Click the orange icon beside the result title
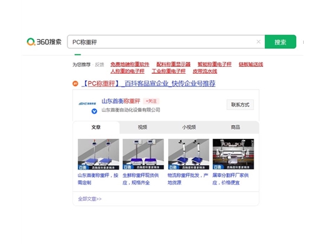This screenshot has height=244, width=325. coord(75,84)
